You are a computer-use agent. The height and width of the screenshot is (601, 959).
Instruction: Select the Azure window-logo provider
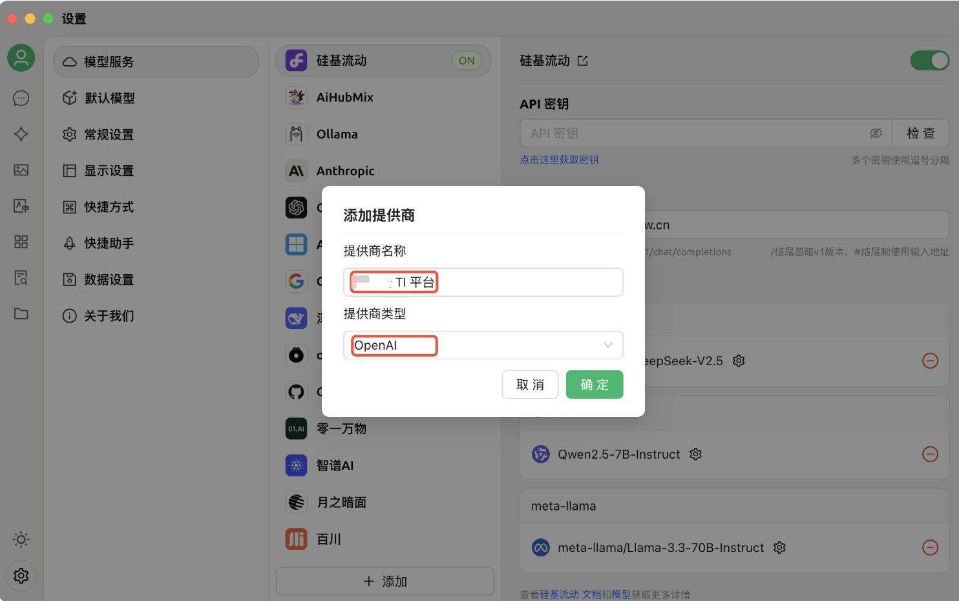click(297, 244)
